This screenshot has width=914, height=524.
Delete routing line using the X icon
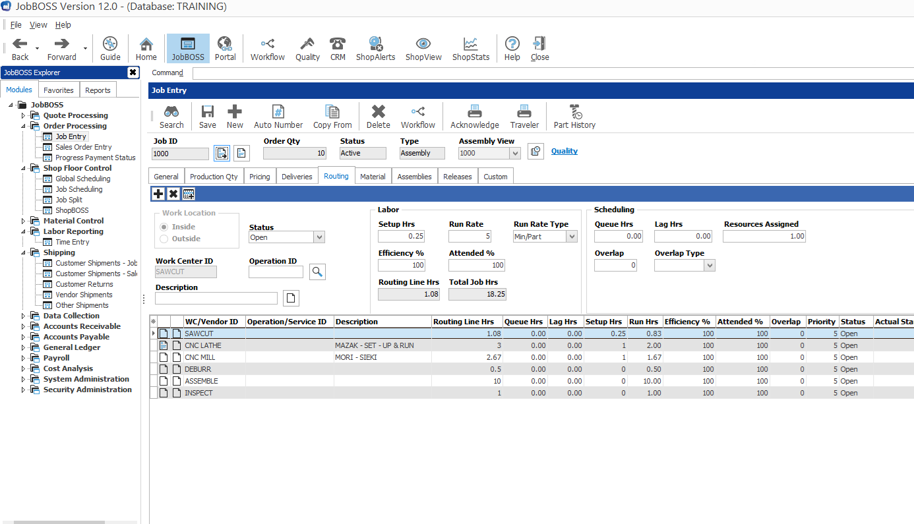(173, 193)
